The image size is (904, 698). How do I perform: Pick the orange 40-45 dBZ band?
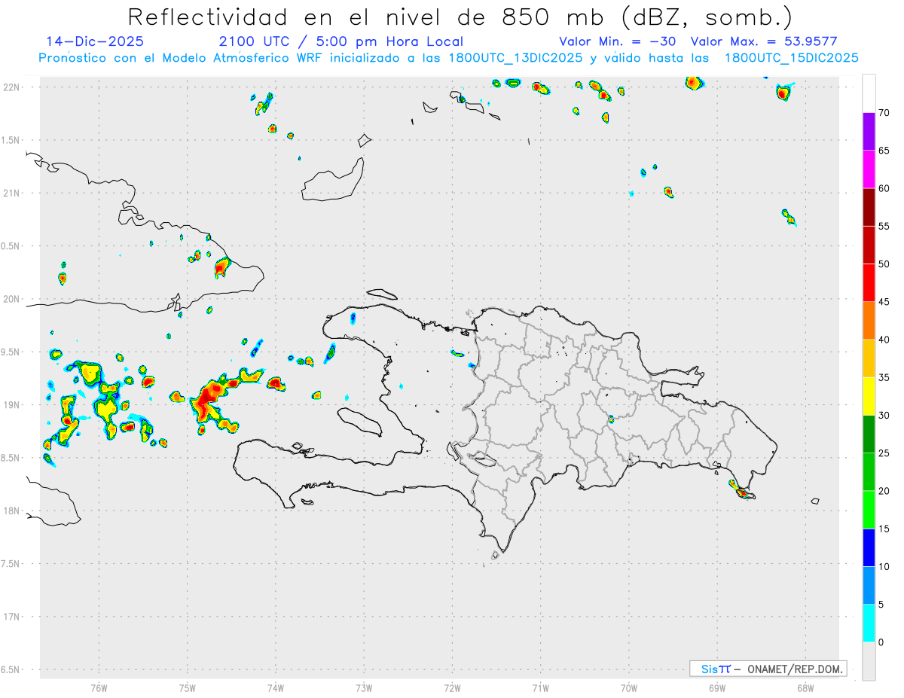coord(869,321)
